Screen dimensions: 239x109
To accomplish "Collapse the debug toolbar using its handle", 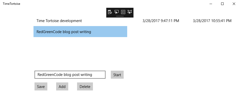I will coord(120,16).
